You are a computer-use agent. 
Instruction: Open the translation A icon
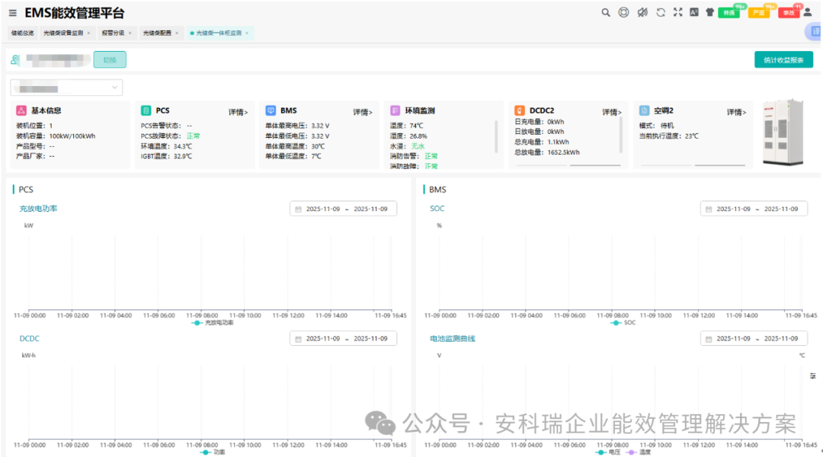tap(693, 13)
